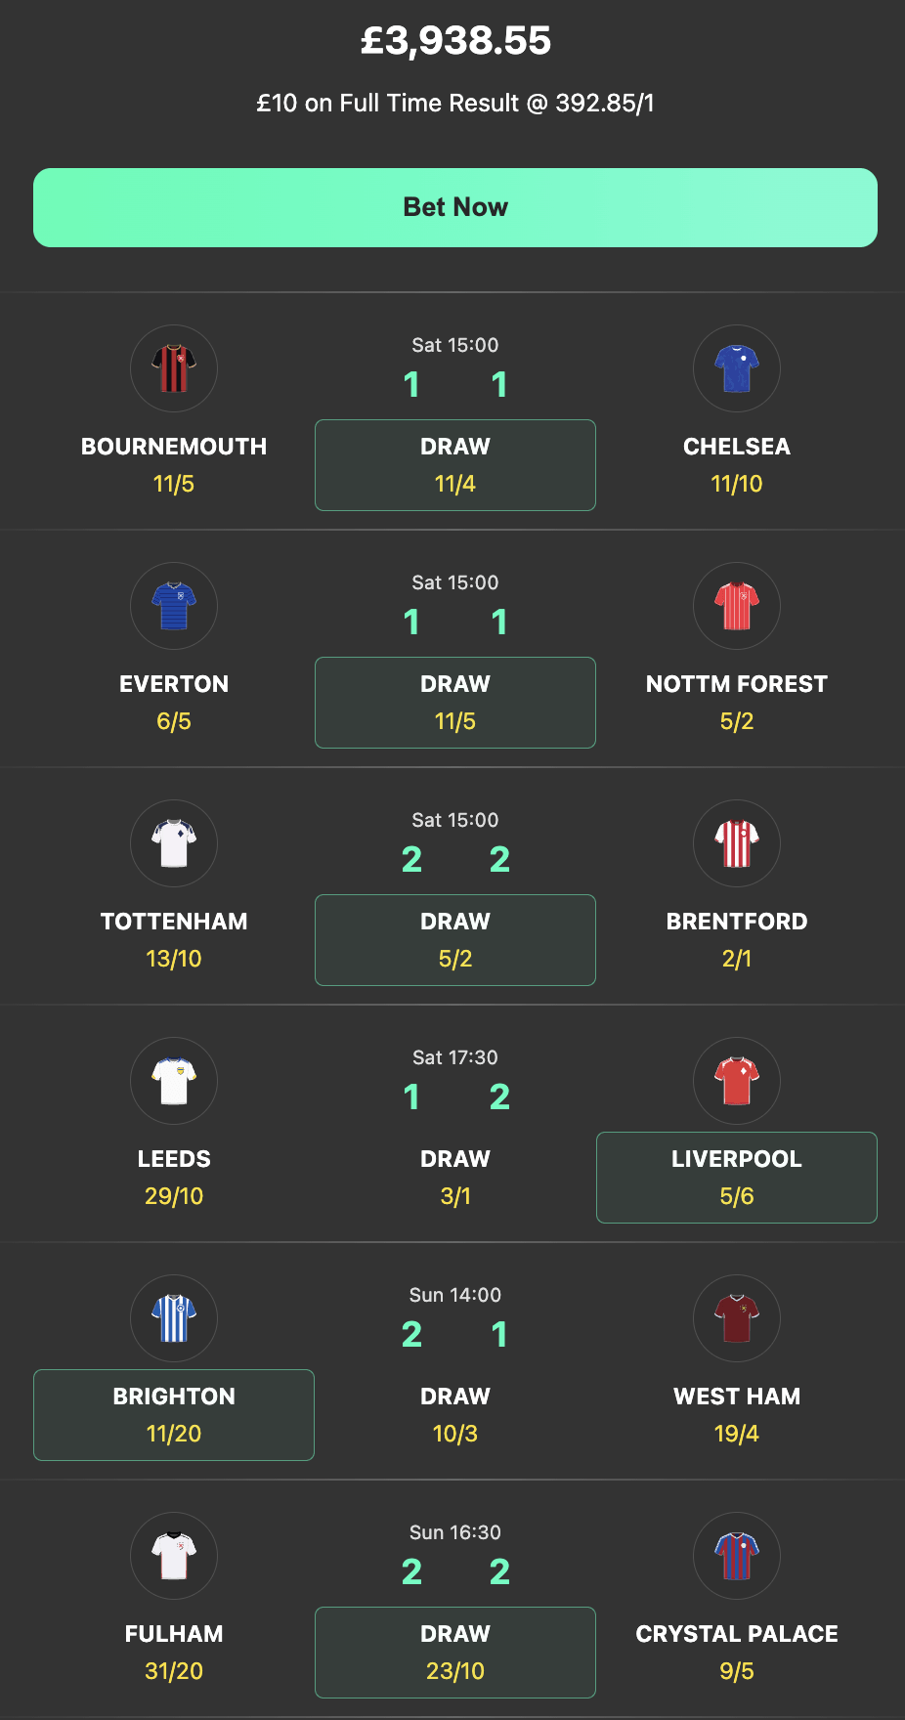Viewport: 905px width, 1720px height.
Task: Click the Nottm Forest shirt icon
Action: [x=736, y=606]
